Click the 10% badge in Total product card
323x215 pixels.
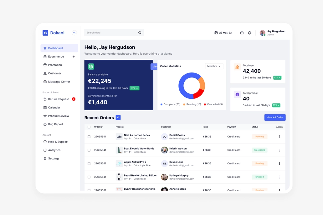point(276,105)
